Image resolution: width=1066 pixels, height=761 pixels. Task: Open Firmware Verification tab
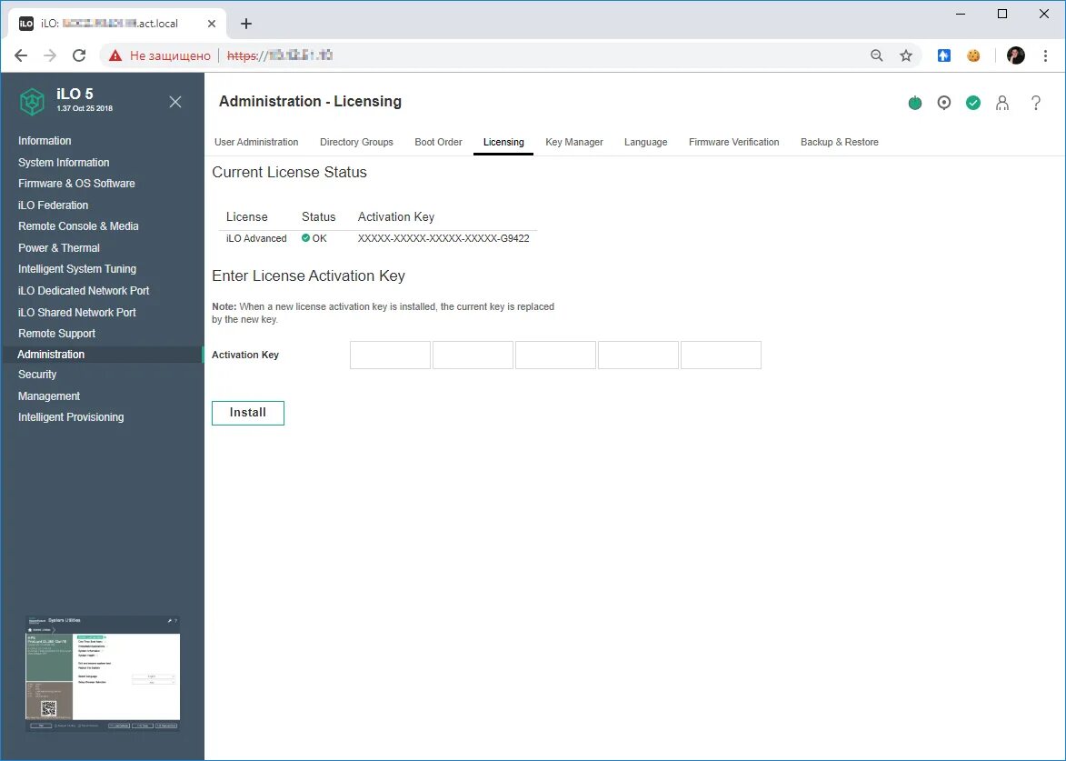point(733,142)
